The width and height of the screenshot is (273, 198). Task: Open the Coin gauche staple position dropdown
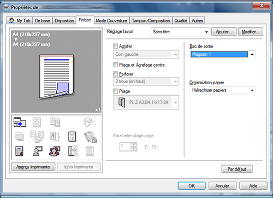click(146, 54)
